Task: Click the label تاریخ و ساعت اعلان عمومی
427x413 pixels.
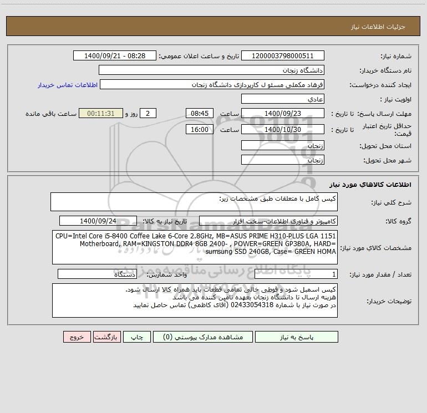Action: coord(199,56)
